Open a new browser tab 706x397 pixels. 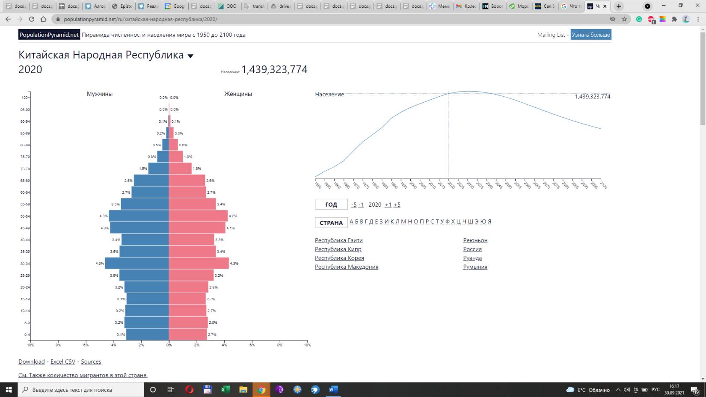[619, 6]
